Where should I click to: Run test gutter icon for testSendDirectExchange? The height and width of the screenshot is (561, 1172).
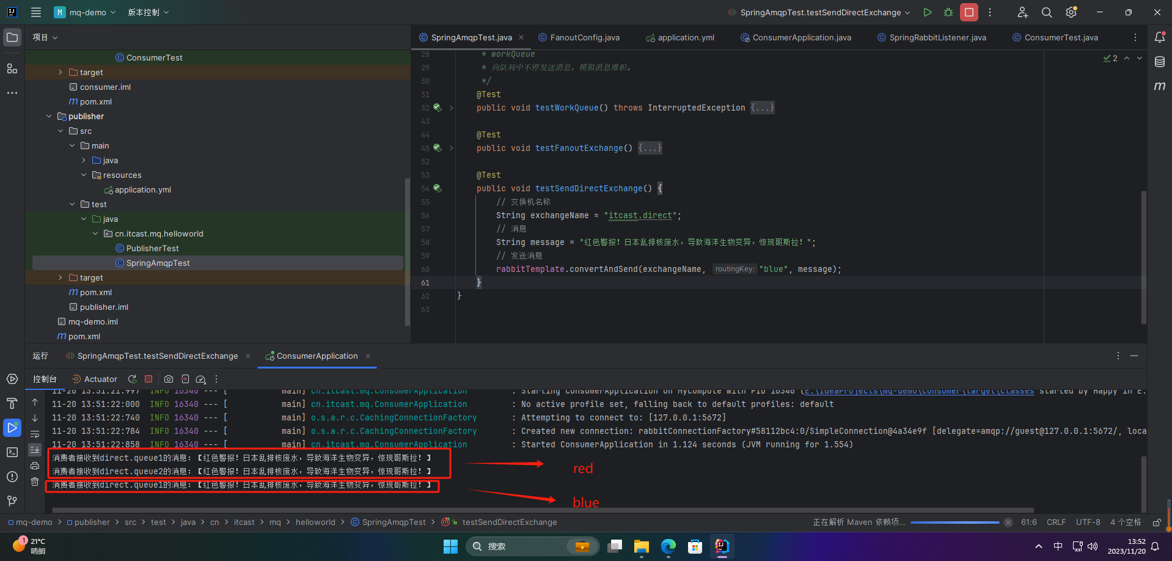[438, 188]
